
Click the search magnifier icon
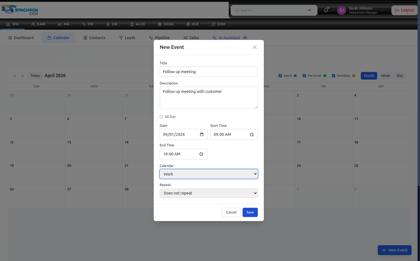point(237,10)
